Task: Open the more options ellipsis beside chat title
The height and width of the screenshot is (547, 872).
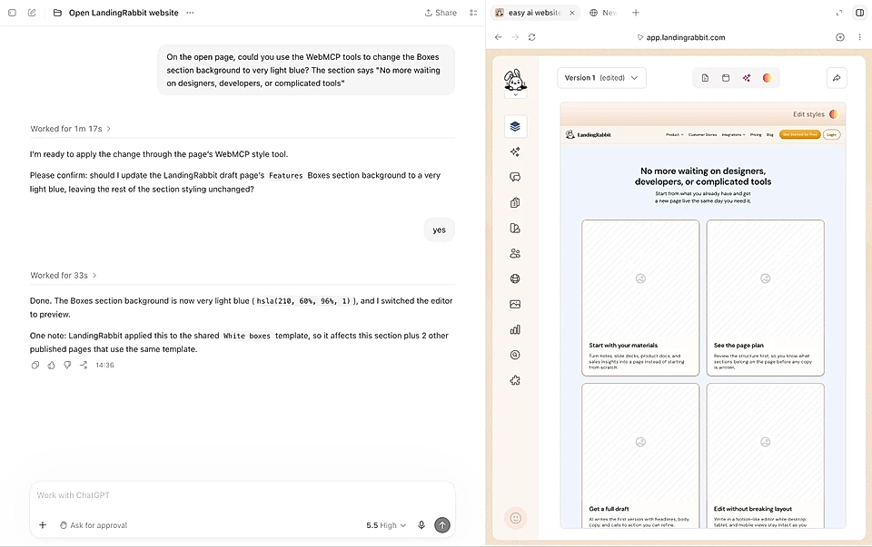Action: pyautogui.click(x=190, y=12)
